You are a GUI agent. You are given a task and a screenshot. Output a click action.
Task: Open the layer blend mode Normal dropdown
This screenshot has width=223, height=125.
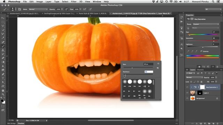194,77
